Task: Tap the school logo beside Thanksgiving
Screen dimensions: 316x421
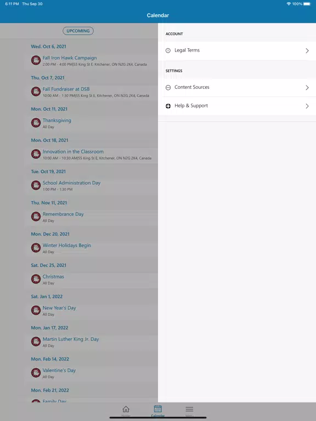Action: tap(36, 123)
